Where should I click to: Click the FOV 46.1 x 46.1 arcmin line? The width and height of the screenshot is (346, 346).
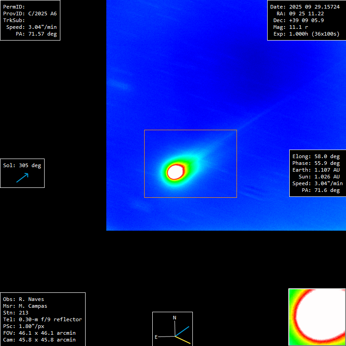(x=39, y=333)
